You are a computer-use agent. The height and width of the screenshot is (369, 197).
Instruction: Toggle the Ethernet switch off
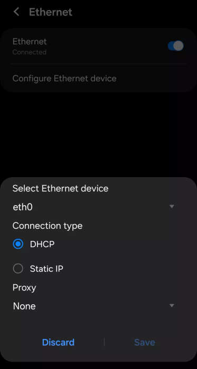click(175, 46)
